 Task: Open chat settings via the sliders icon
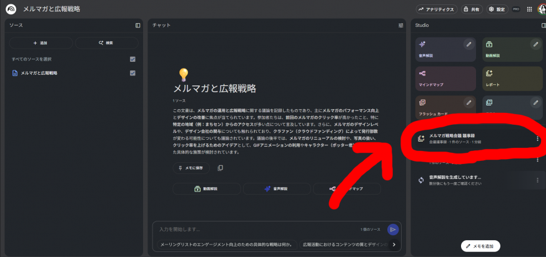pos(400,26)
